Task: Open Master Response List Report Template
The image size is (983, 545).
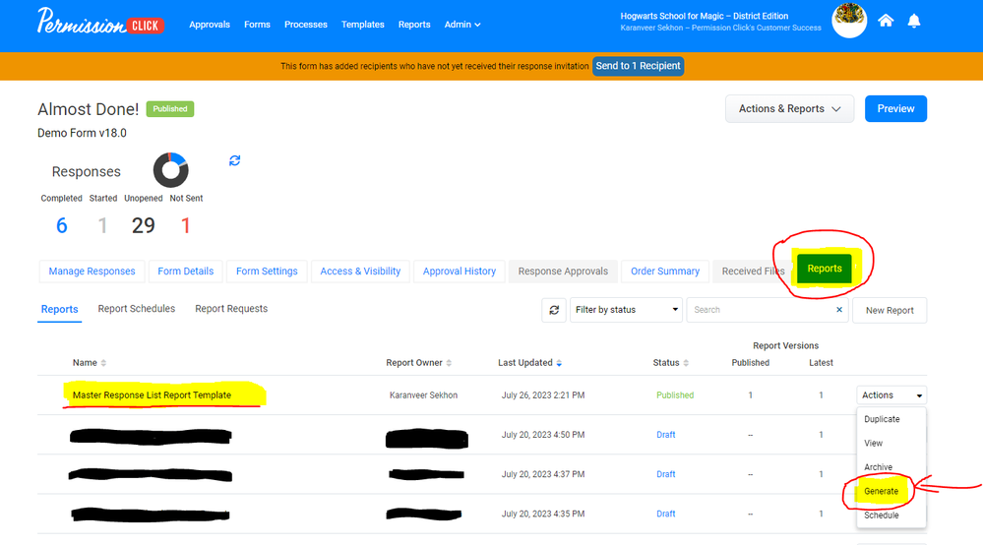Action: coord(152,395)
